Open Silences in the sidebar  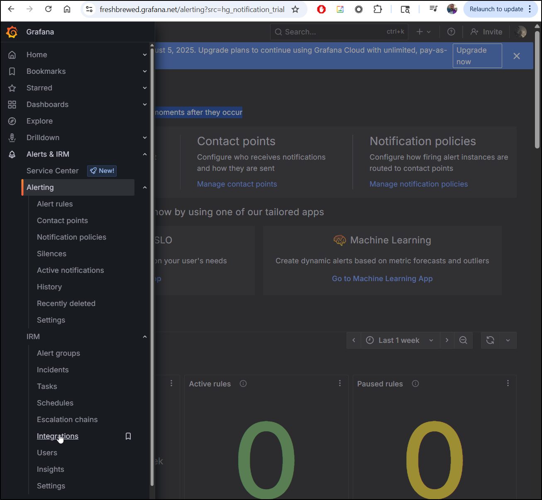[51, 254]
